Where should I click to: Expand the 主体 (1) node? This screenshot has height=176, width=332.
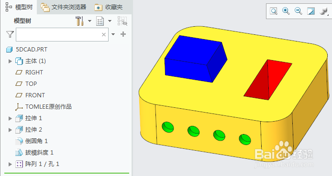[x=10, y=61]
